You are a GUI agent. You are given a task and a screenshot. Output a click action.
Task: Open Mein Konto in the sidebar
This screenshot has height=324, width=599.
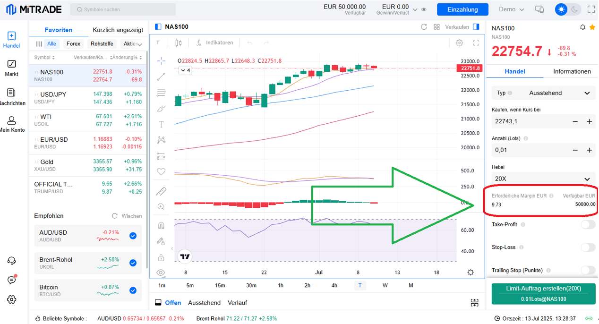coord(11,125)
